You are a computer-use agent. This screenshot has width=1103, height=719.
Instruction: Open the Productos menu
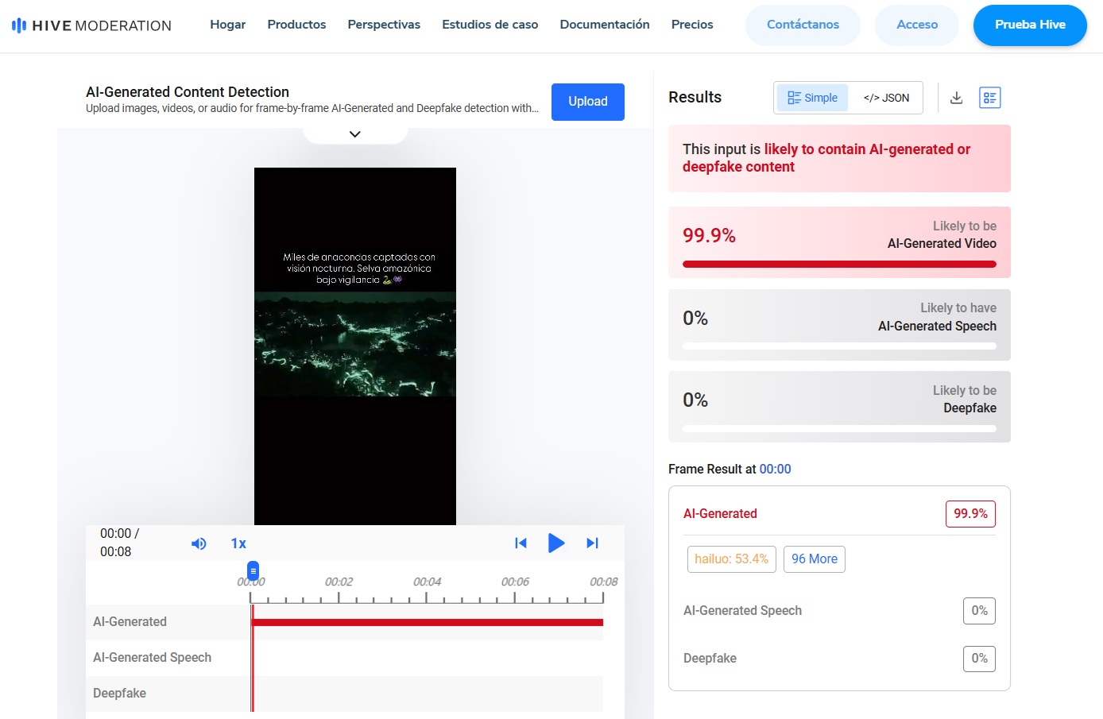[x=296, y=25]
